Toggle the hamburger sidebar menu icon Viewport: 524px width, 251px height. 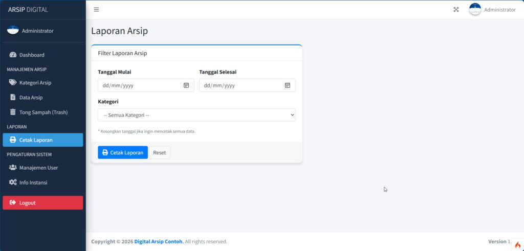[96, 9]
